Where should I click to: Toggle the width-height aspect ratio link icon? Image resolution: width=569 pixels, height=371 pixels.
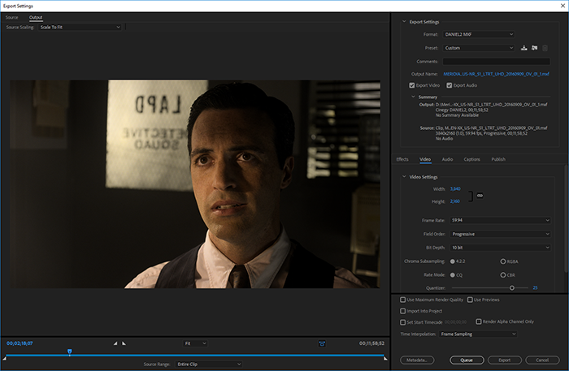480,195
